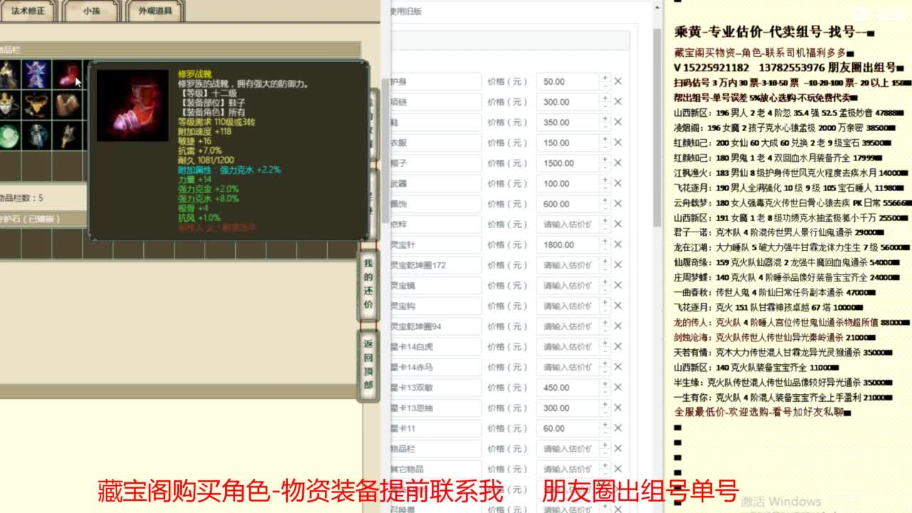Edit the 灵宝针 price field showing 1800.00
Screen dimensions: 912x513
[568, 245]
